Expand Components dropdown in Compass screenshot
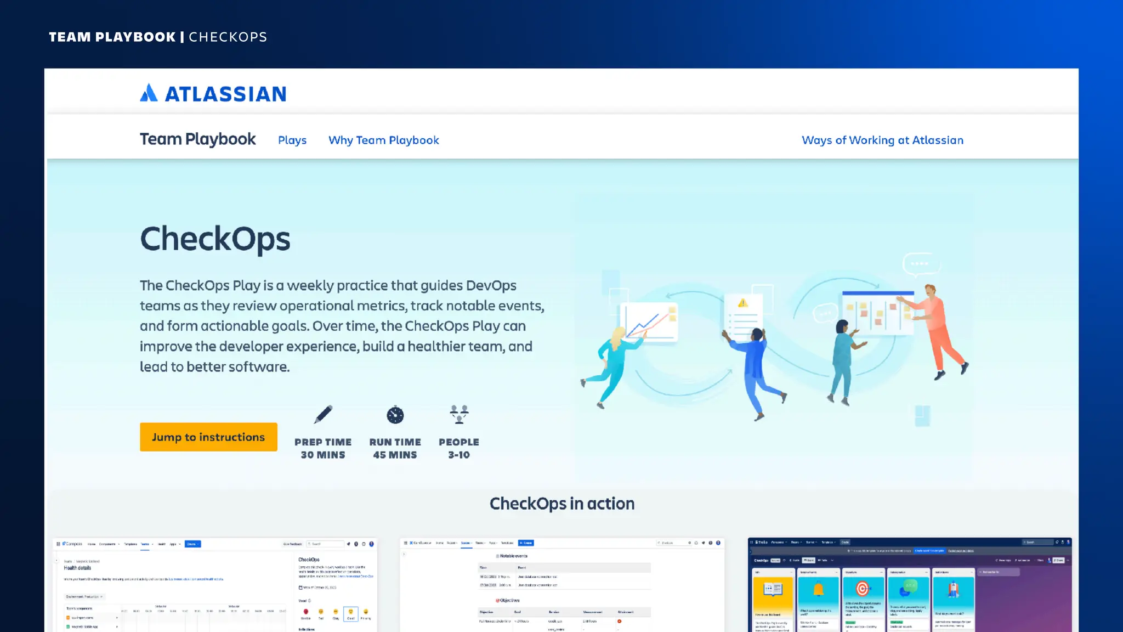The image size is (1123, 632). click(109, 544)
